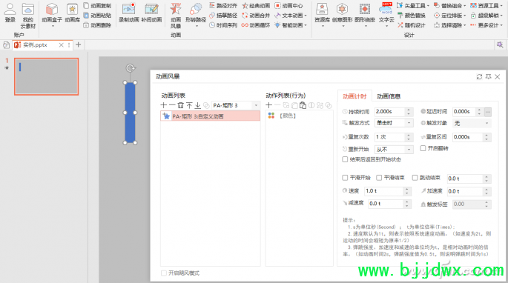This screenshot has width=508, height=283.
Task: Pin the 动画风暴 dialog
Action: click(x=488, y=77)
